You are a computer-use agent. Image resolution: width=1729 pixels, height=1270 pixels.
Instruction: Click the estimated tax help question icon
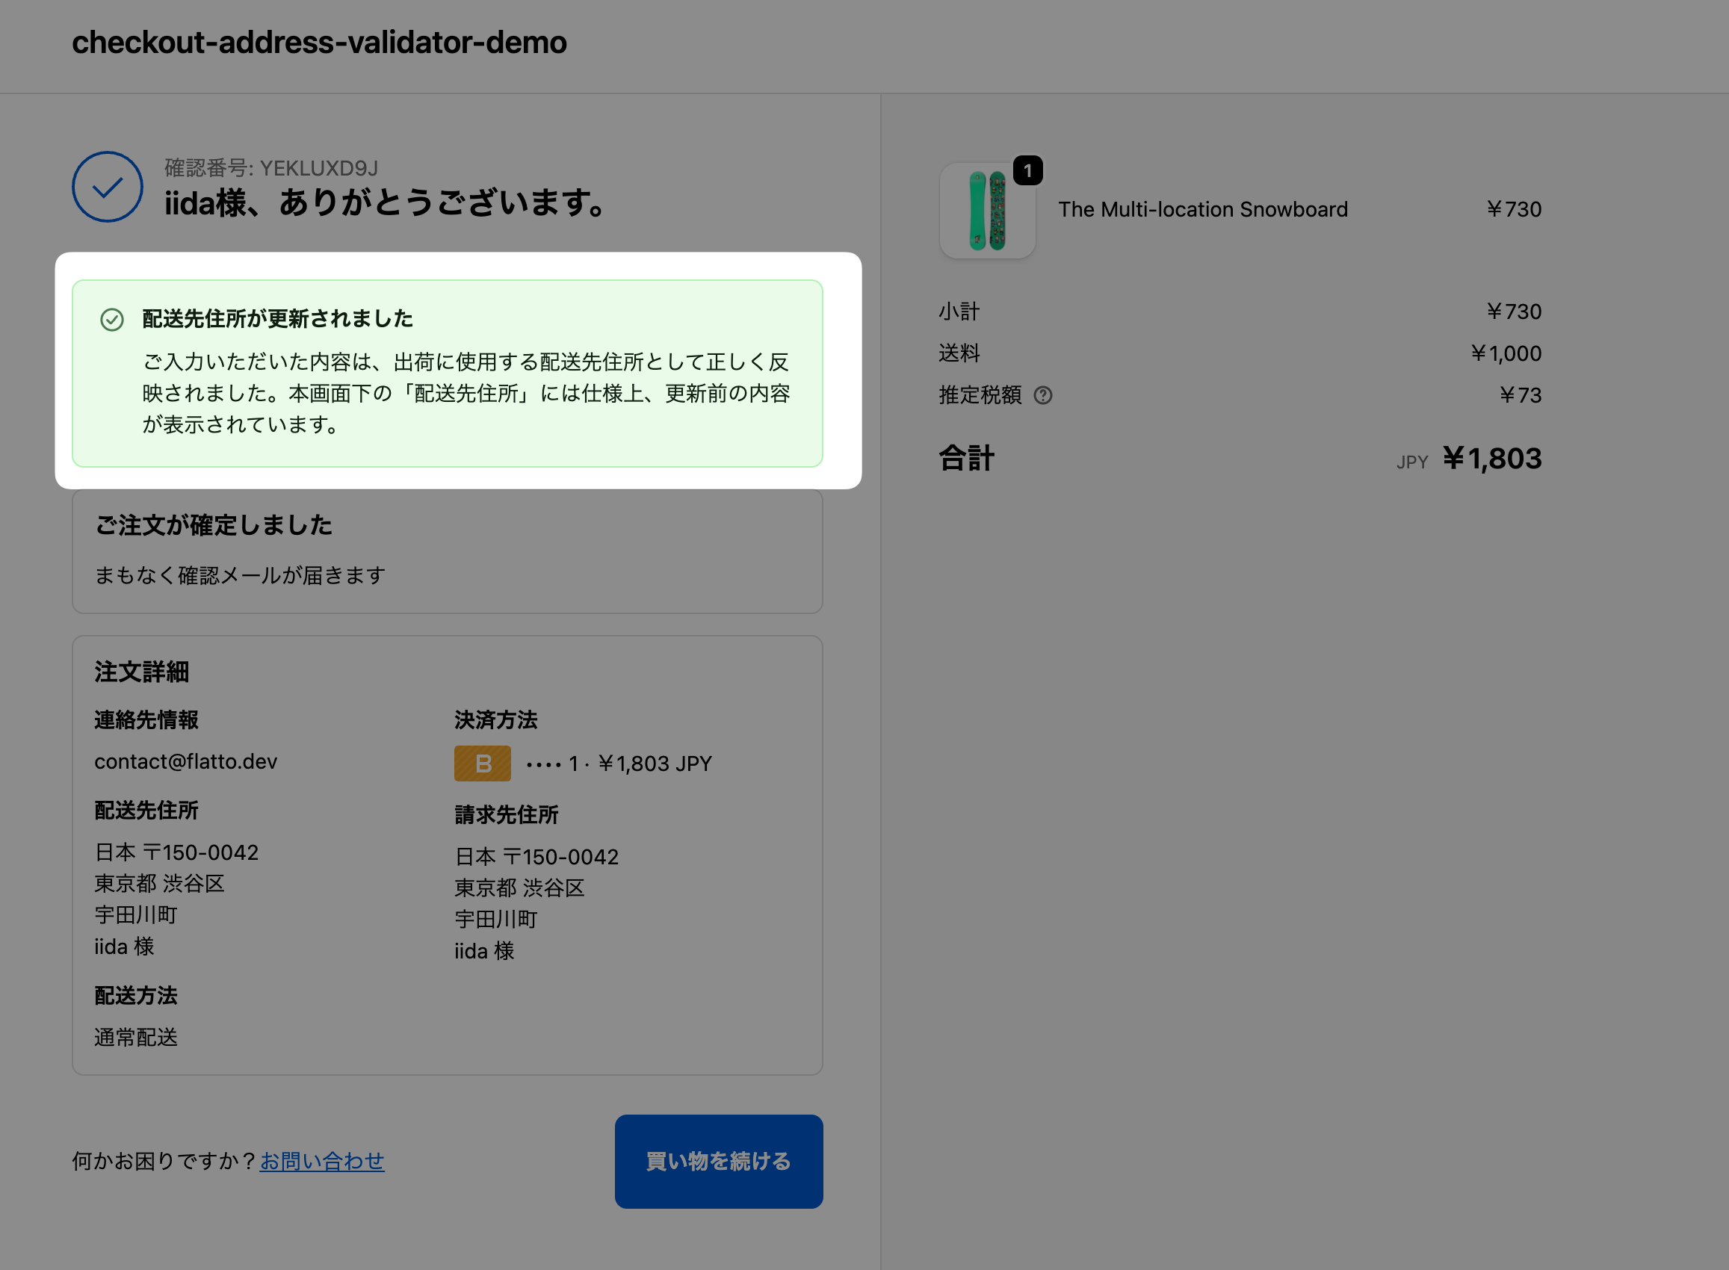[1042, 395]
